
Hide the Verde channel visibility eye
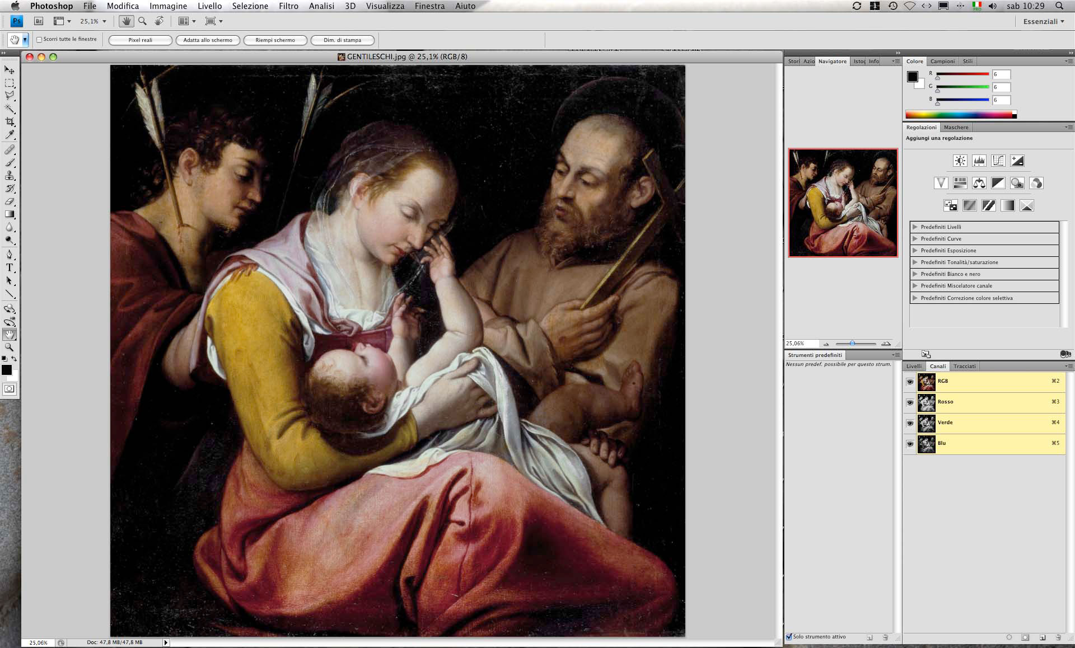910,423
